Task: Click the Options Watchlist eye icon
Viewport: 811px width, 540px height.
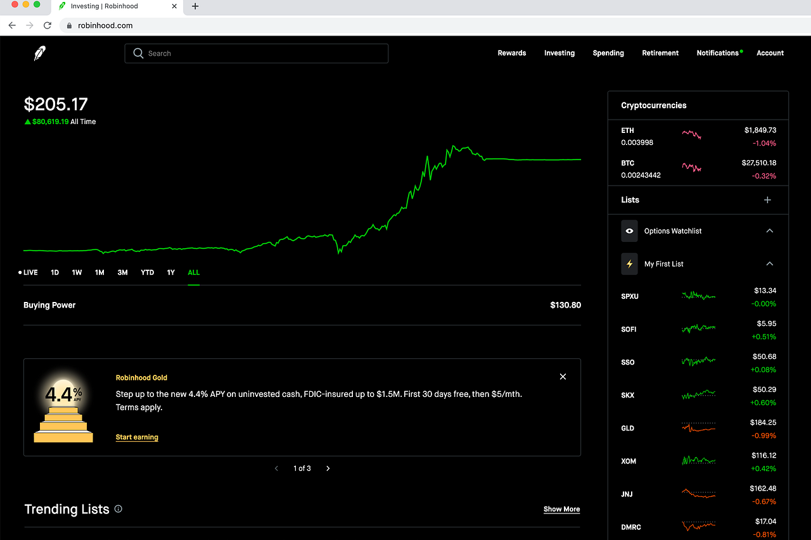Action: tap(629, 231)
